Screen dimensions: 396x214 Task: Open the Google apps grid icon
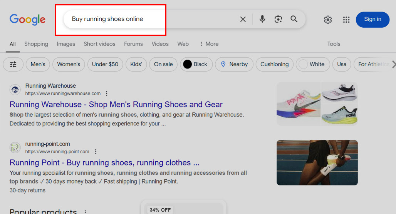point(346,20)
